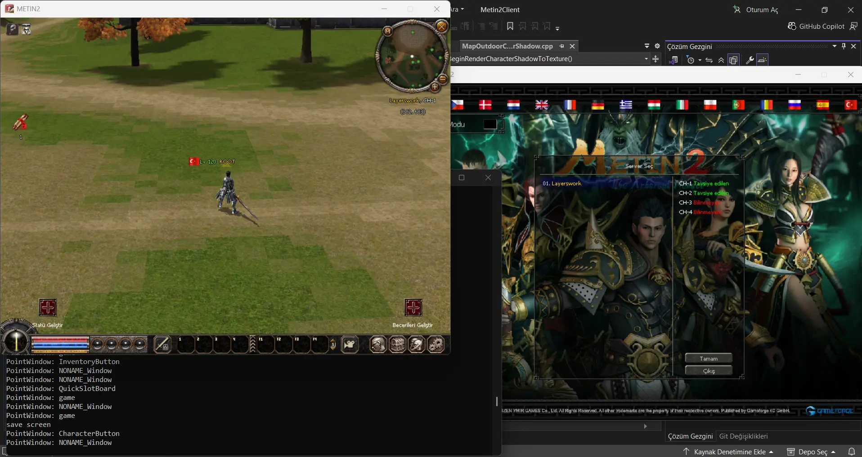Image resolution: width=862 pixels, height=457 pixels.
Task: Open the inventory chest button
Action: [x=397, y=345]
